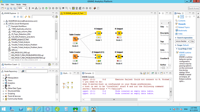Toggle first yellow link icon in Explorer
The height and width of the screenshot is (112, 200).
pyautogui.click(x=26, y=17)
